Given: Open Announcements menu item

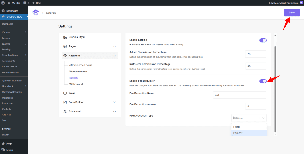Looking at the screenshot, I should 10,72.
